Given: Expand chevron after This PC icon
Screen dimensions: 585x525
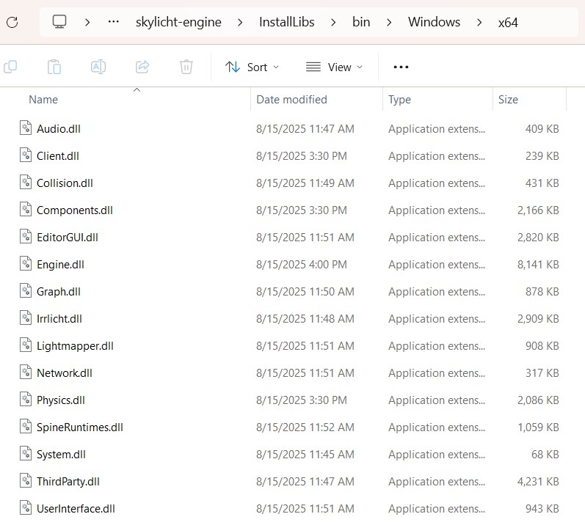Looking at the screenshot, I should click(x=87, y=22).
